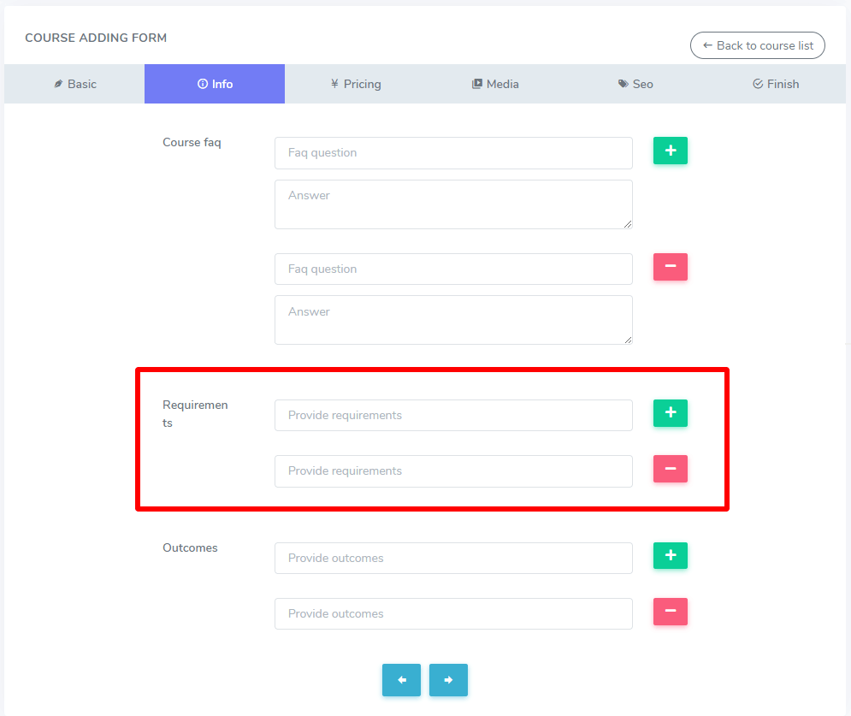Go to previous step with left arrow
Screen dimensions: 851x716
(401, 680)
